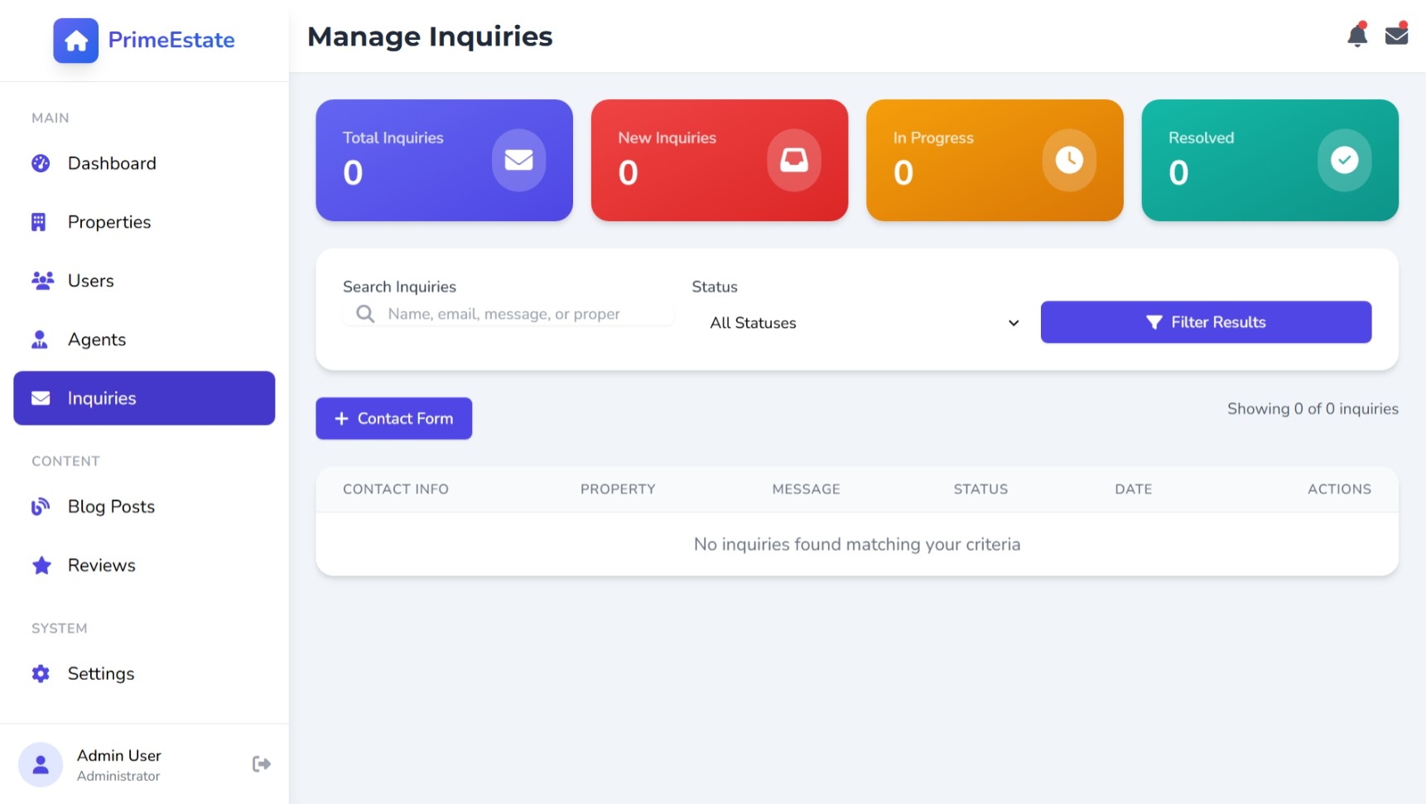The image size is (1426, 804).
Task: Click the envelope icon on Total Inquiries card
Action: coord(518,160)
